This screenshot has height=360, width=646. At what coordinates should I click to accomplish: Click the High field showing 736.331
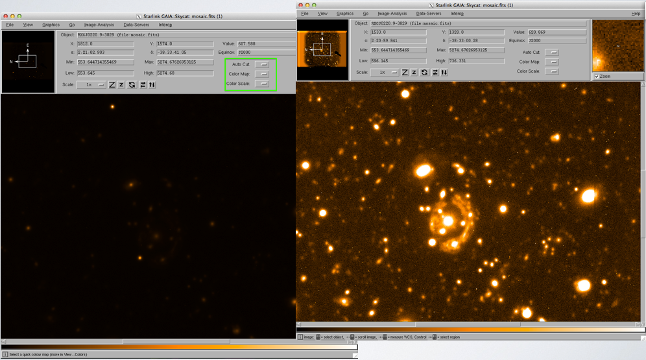click(477, 61)
